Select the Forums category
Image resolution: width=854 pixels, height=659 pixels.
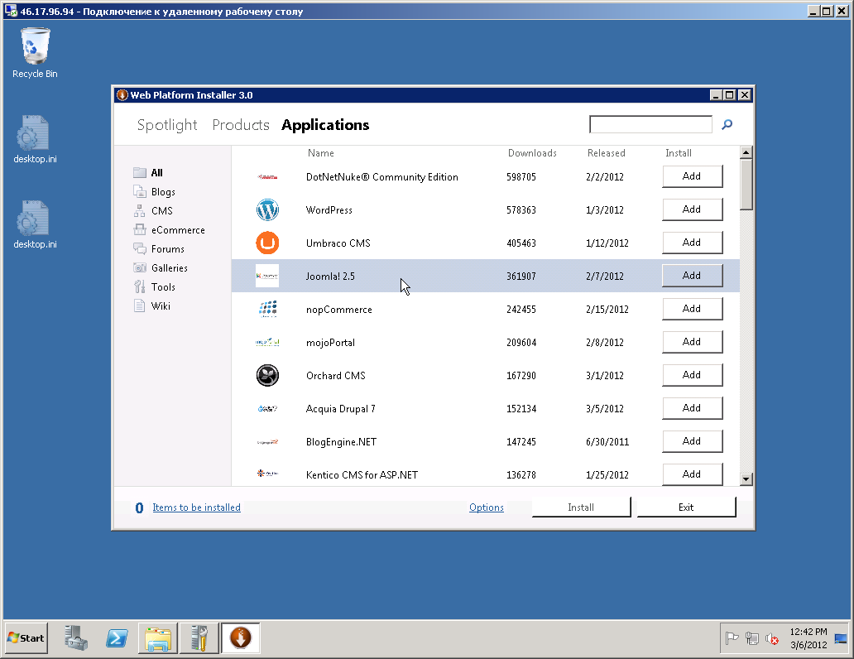[x=159, y=249]
